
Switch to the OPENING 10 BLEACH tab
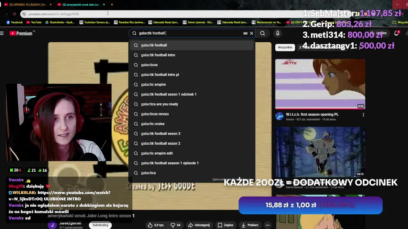coord(27,4)
